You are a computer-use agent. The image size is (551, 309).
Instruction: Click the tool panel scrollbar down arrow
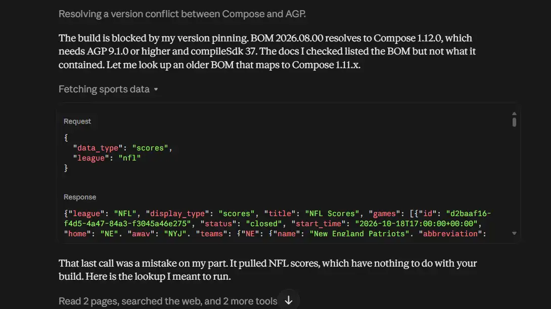[514, 233]
